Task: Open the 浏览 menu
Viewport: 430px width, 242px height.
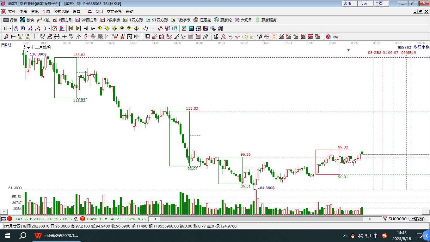Action: (23, 11)
